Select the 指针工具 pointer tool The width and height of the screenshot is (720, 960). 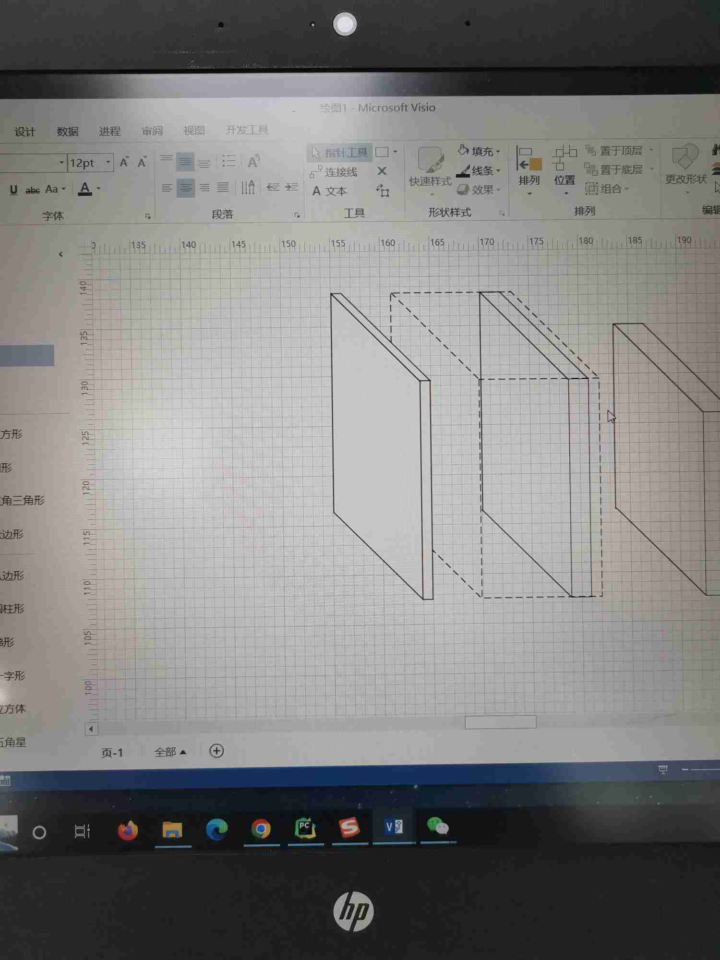[339, 153]
